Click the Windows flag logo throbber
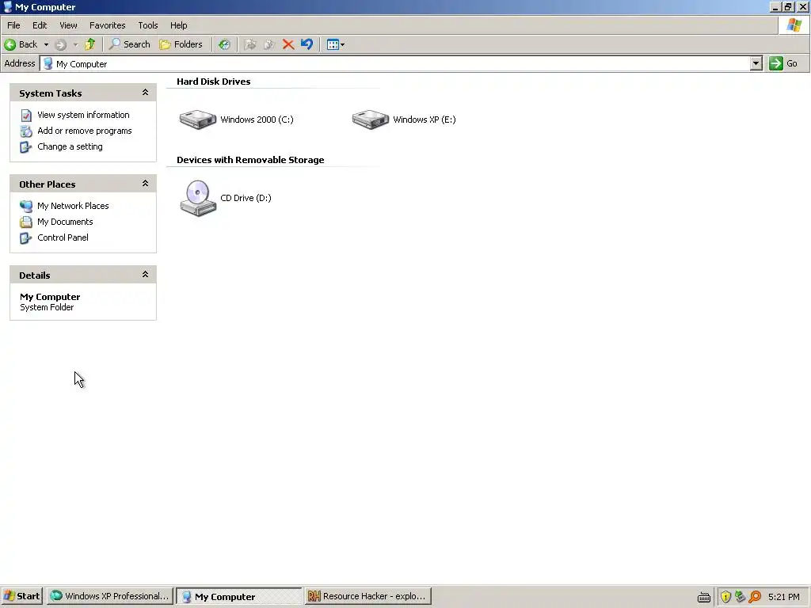The image size is (811, 608). [x=794, y=25]
